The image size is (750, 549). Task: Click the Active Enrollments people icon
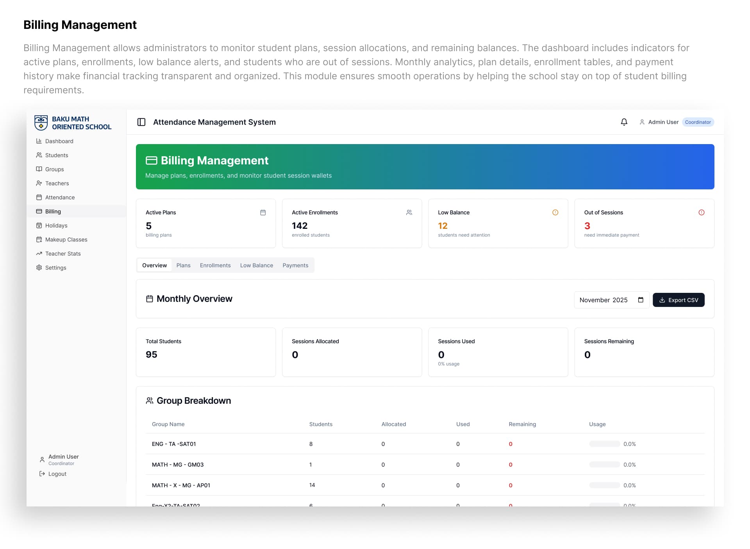click(x=409, y=212)
